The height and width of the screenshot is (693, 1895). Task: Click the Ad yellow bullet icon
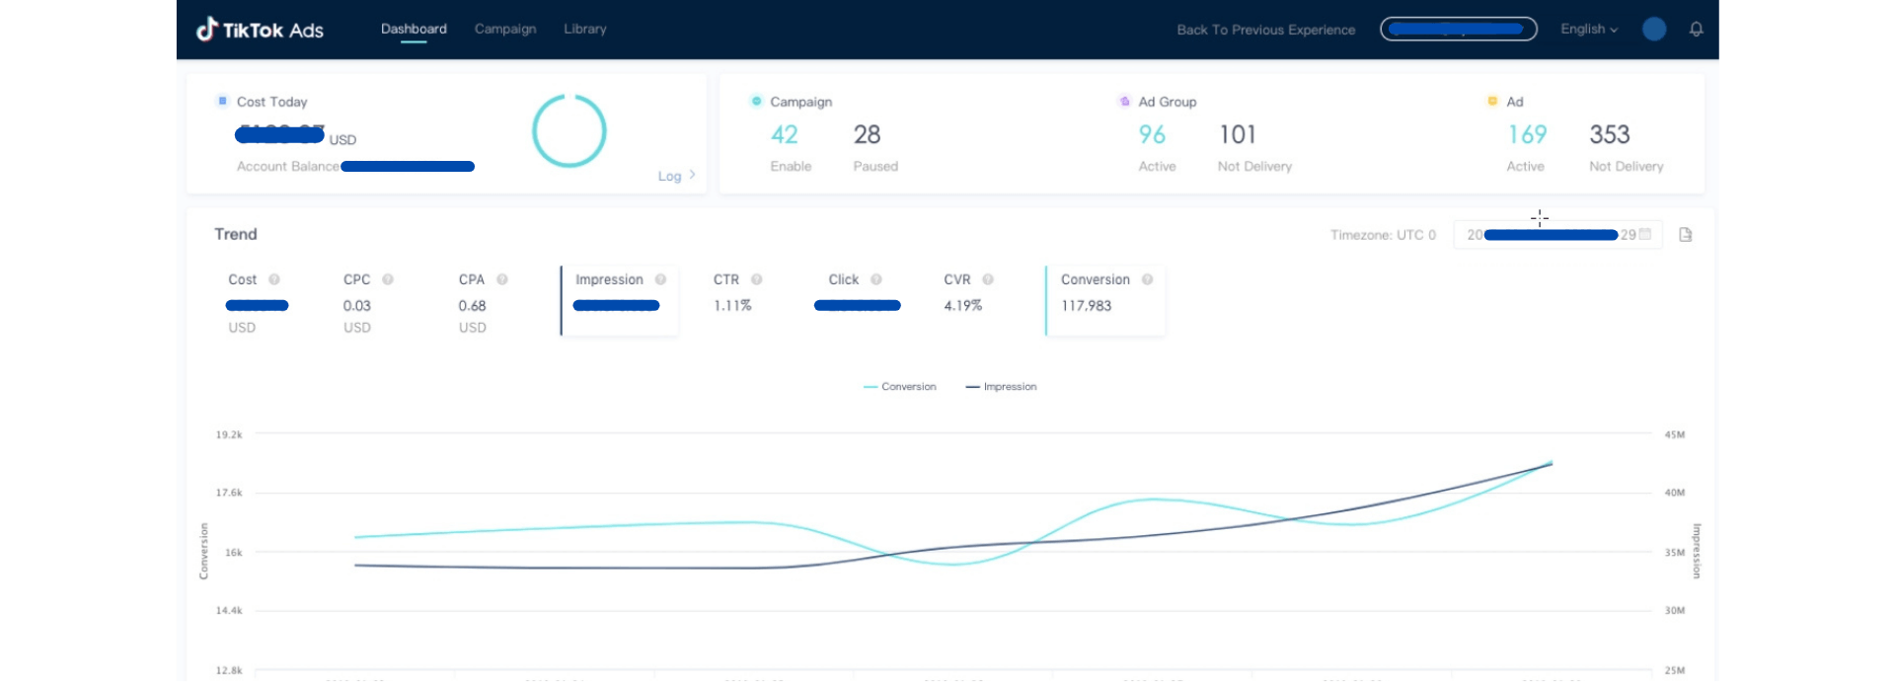[1492, 101]
